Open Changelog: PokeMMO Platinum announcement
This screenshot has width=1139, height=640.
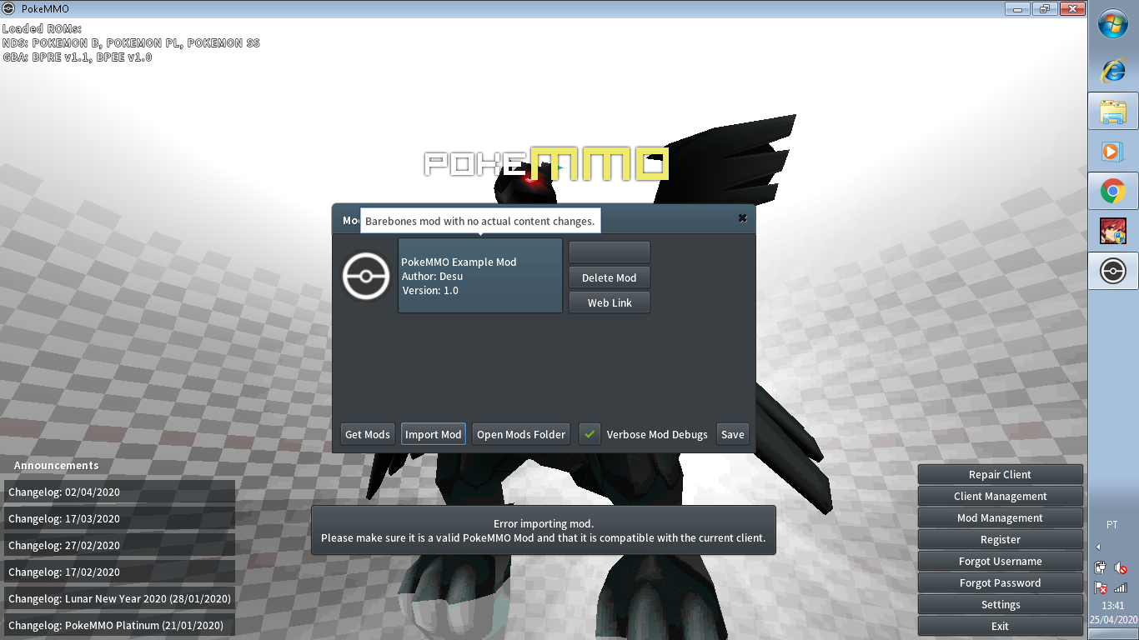(119, 625)
